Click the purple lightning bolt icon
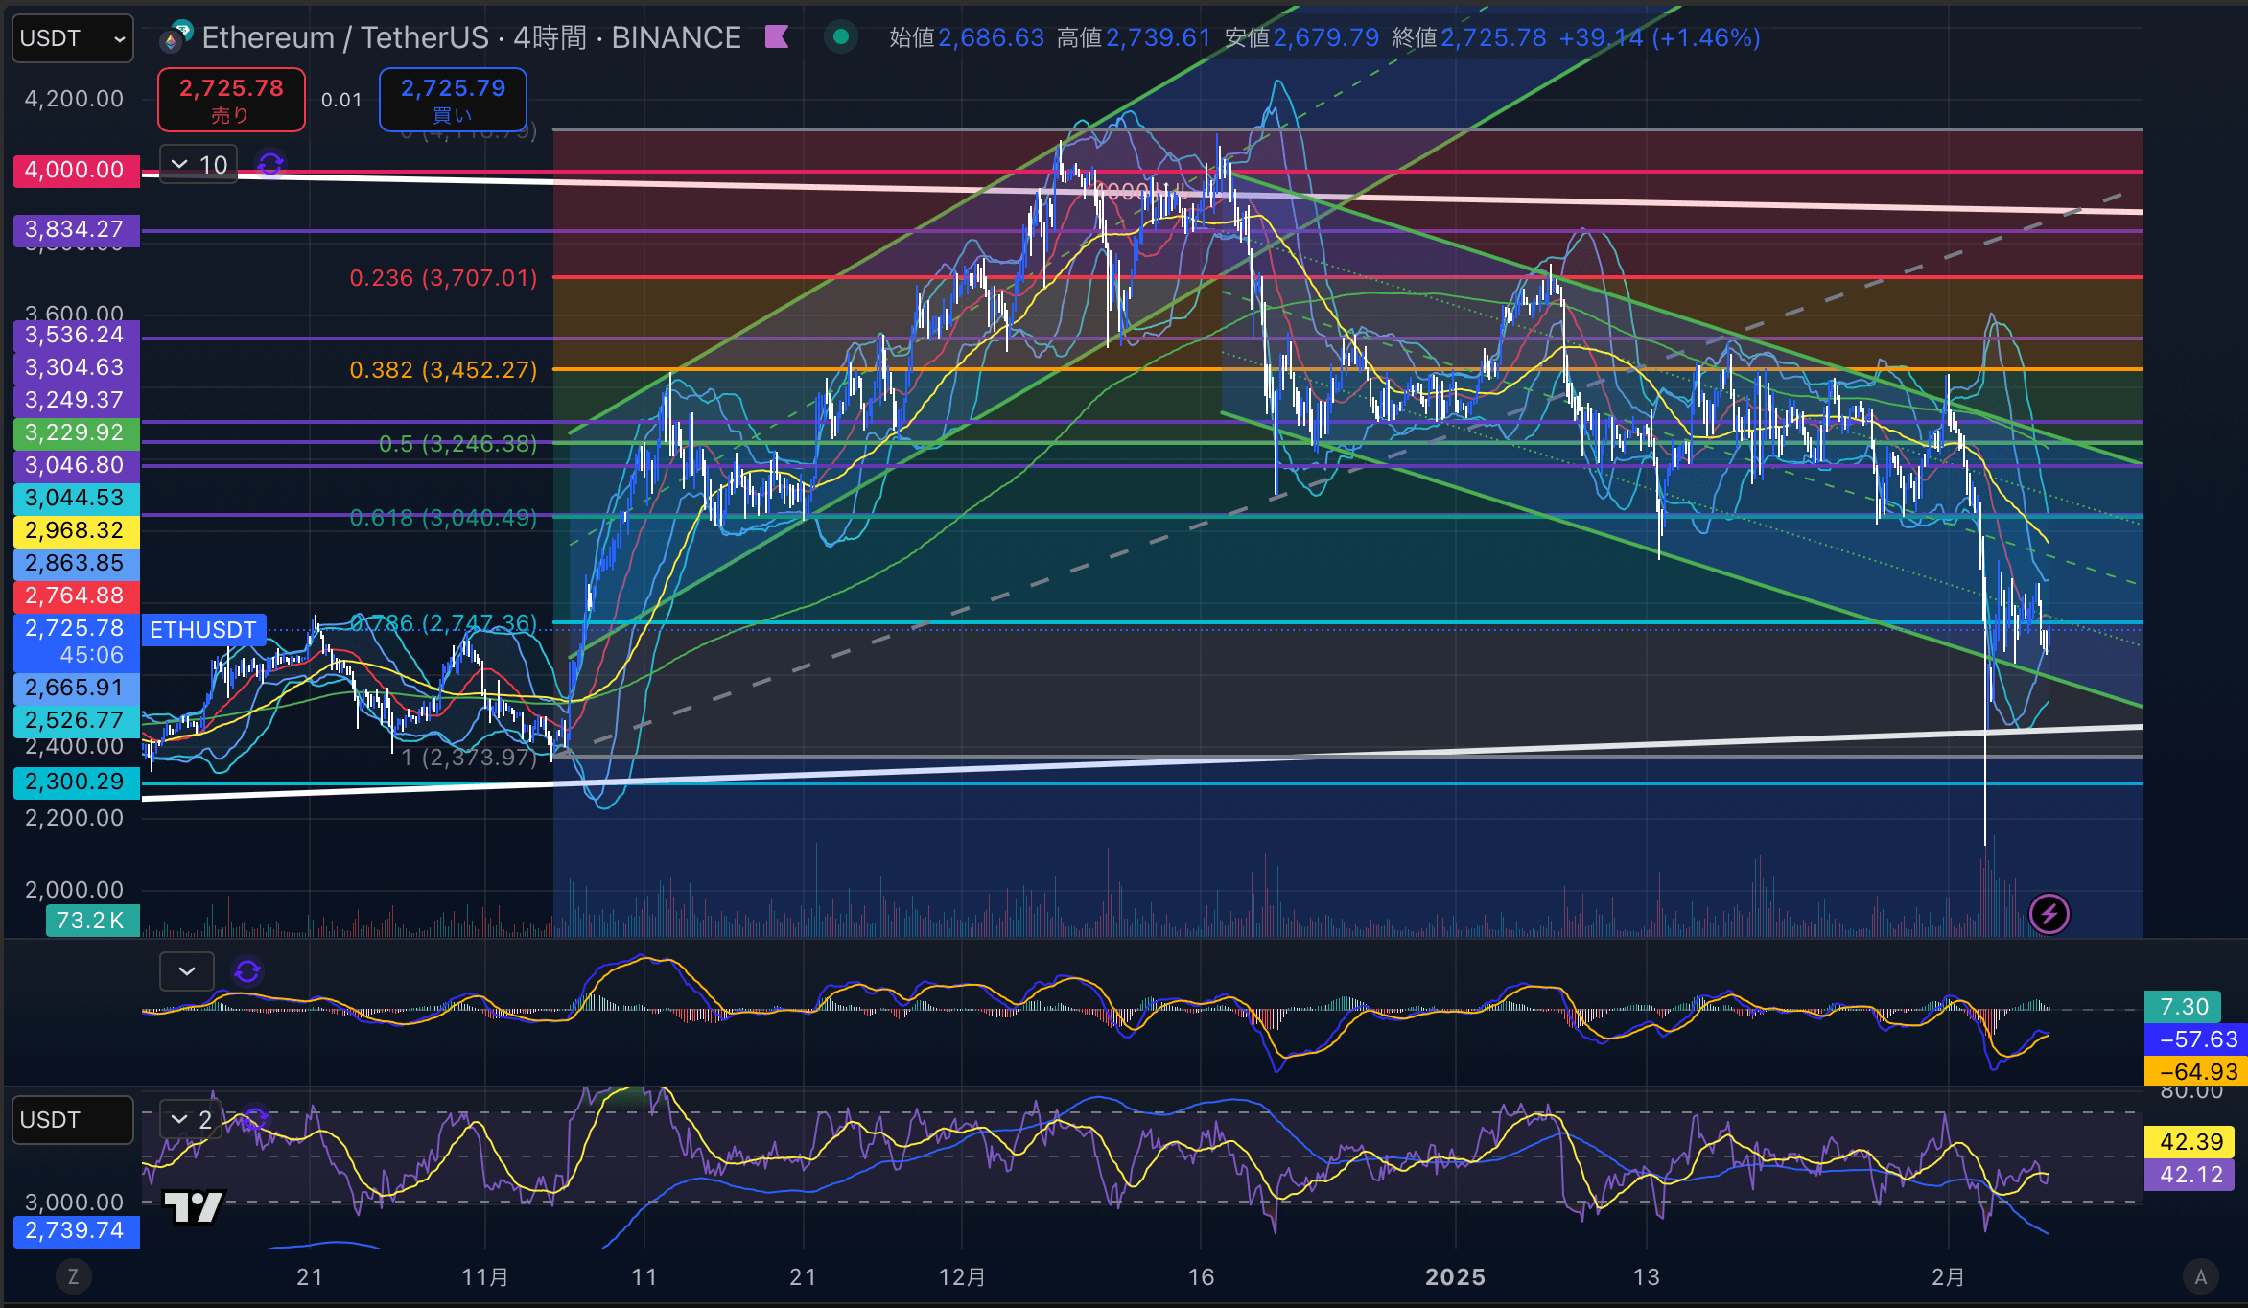 point(2049,914)
